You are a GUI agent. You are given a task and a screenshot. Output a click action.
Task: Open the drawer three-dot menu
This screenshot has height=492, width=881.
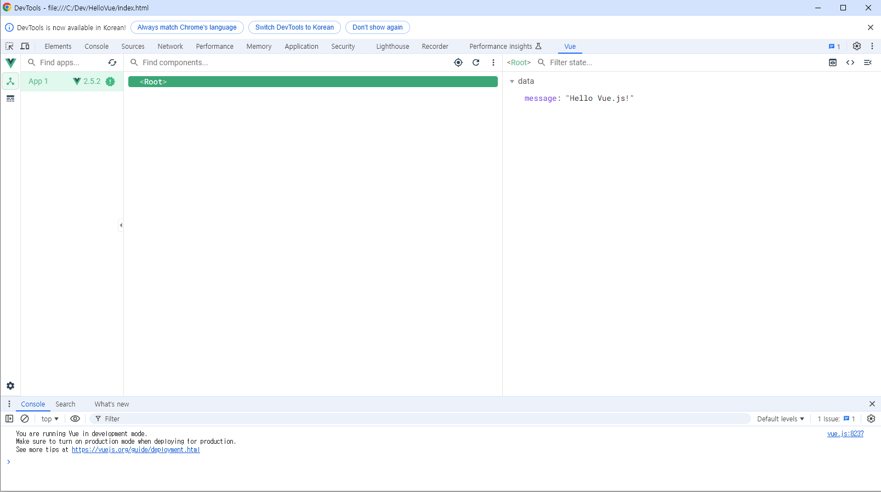(9, 404)
